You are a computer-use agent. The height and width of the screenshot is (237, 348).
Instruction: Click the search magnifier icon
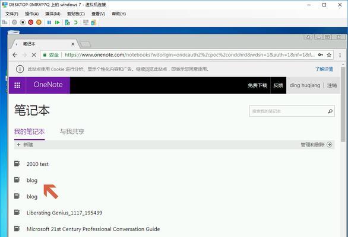click(330, 111)
